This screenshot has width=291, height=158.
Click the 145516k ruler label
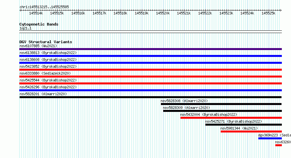click(78, 13)
